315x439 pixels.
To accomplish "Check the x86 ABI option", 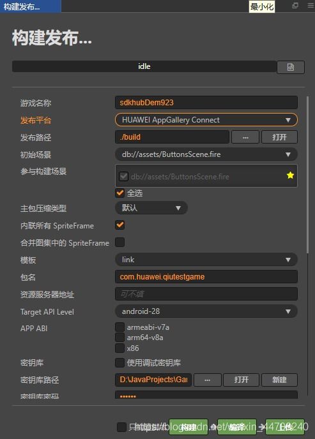I will (119, 348).
